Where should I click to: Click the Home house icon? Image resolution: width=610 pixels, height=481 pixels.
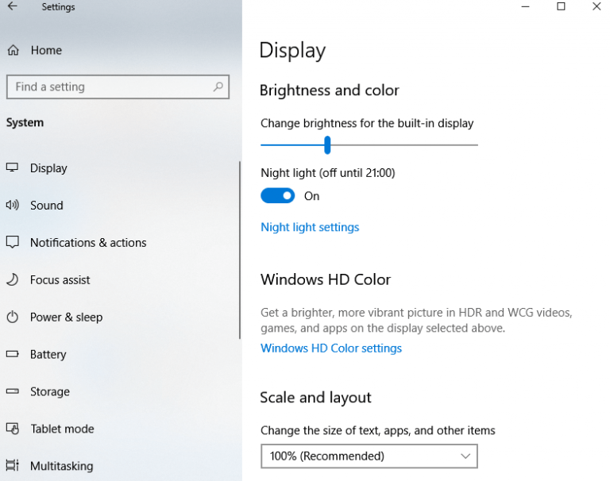point(14,50)
